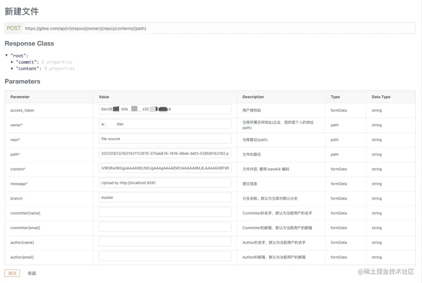This screenshot has height=283, width=422.
Task: Click the base64 content input field
Action: coord(165,168)
